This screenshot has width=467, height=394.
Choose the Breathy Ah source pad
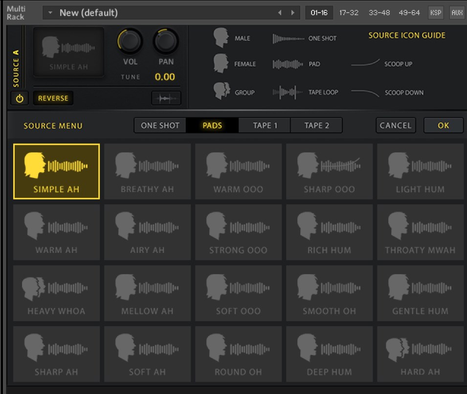[x=147, y=172]
